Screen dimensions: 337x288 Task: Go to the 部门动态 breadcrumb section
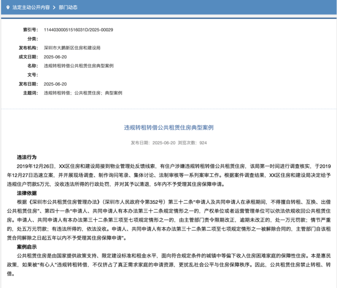pos(70,8)
